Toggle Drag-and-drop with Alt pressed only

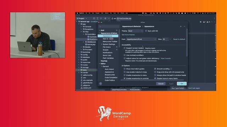pos(155,72)
